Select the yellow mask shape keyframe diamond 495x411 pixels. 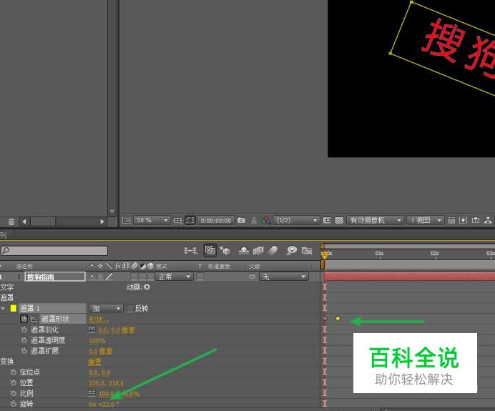tap(338, 318)
